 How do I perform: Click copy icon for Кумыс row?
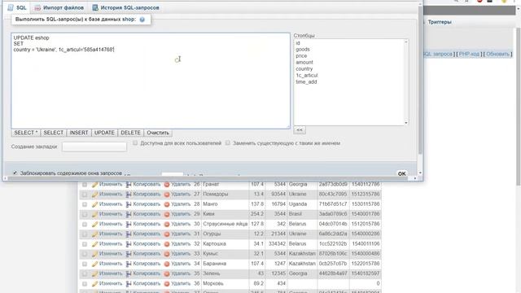[x=129, y=254]
